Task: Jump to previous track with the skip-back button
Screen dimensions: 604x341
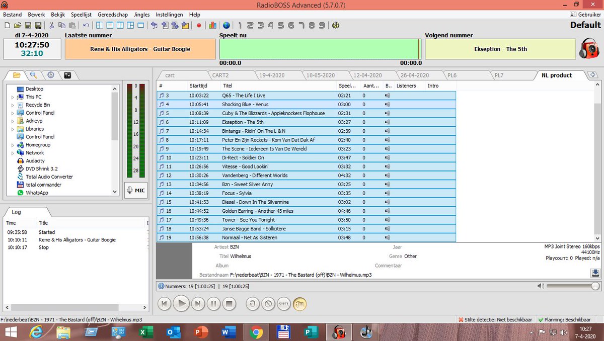Action: (x=164, y=304)
